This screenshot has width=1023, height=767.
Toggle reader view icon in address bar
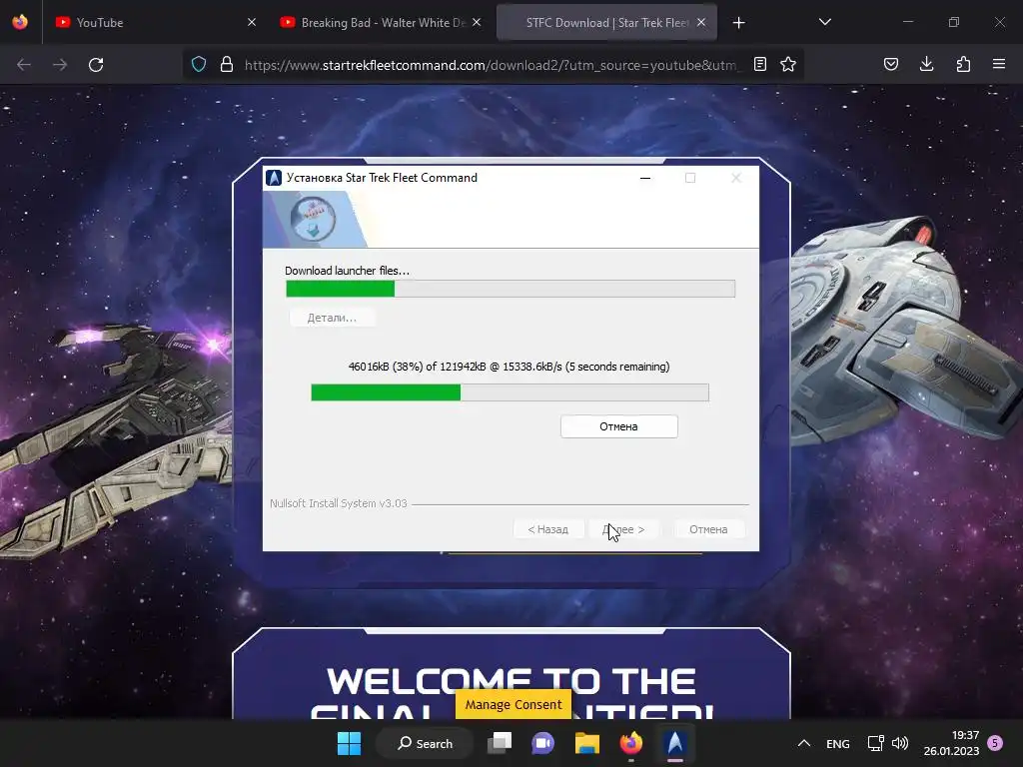coord(760,64)
